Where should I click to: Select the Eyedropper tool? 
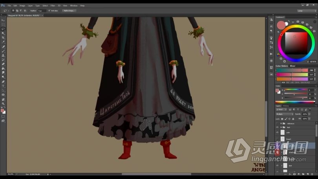tap(3, 42)
